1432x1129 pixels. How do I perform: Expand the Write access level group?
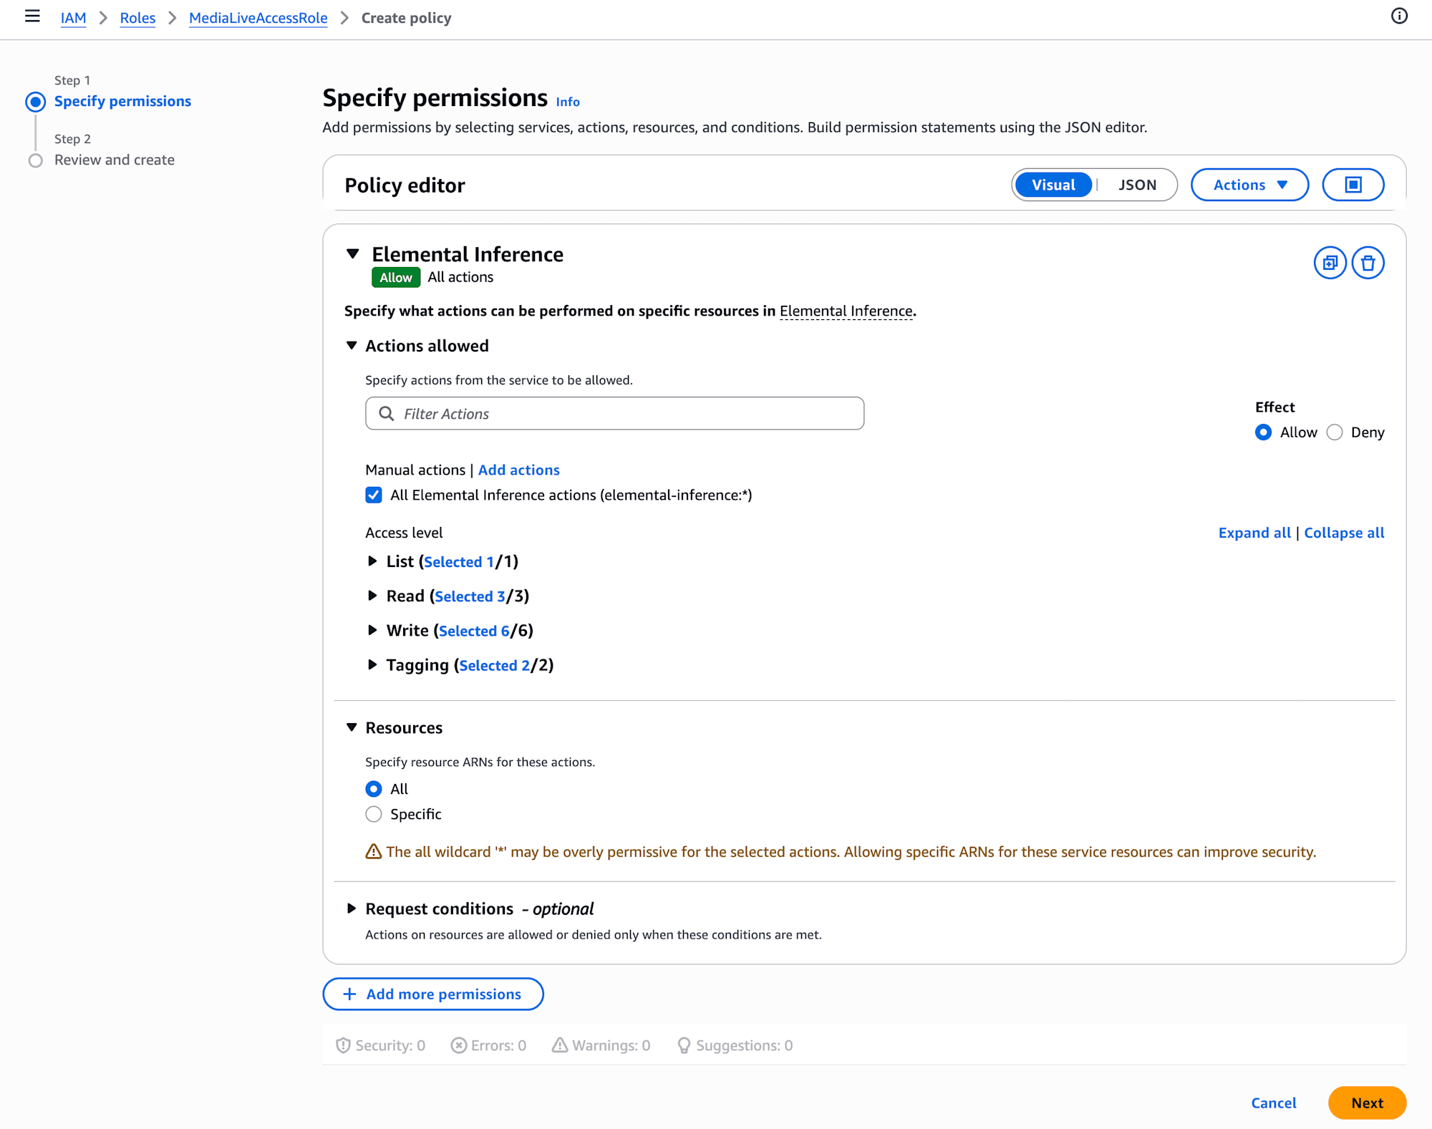click(x=372, y=631)
